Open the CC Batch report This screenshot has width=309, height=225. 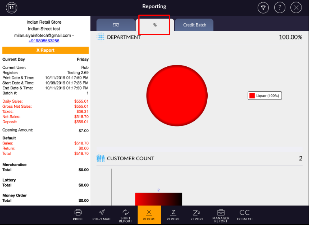244,215
